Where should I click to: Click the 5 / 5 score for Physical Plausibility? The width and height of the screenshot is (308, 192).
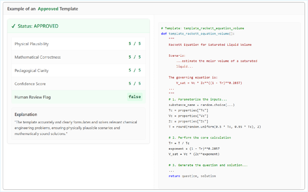tap(135, 44)
